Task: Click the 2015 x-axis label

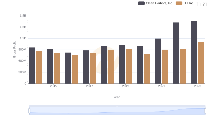Action: [x=54, y=86]
